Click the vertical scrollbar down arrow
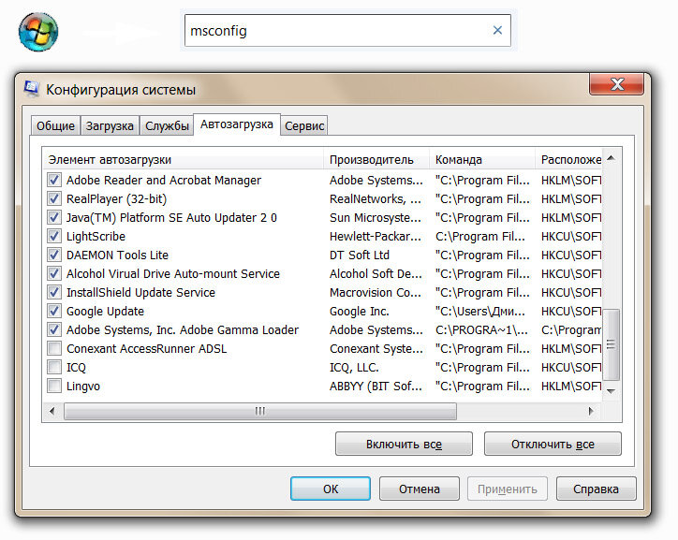 pos(611,391)
